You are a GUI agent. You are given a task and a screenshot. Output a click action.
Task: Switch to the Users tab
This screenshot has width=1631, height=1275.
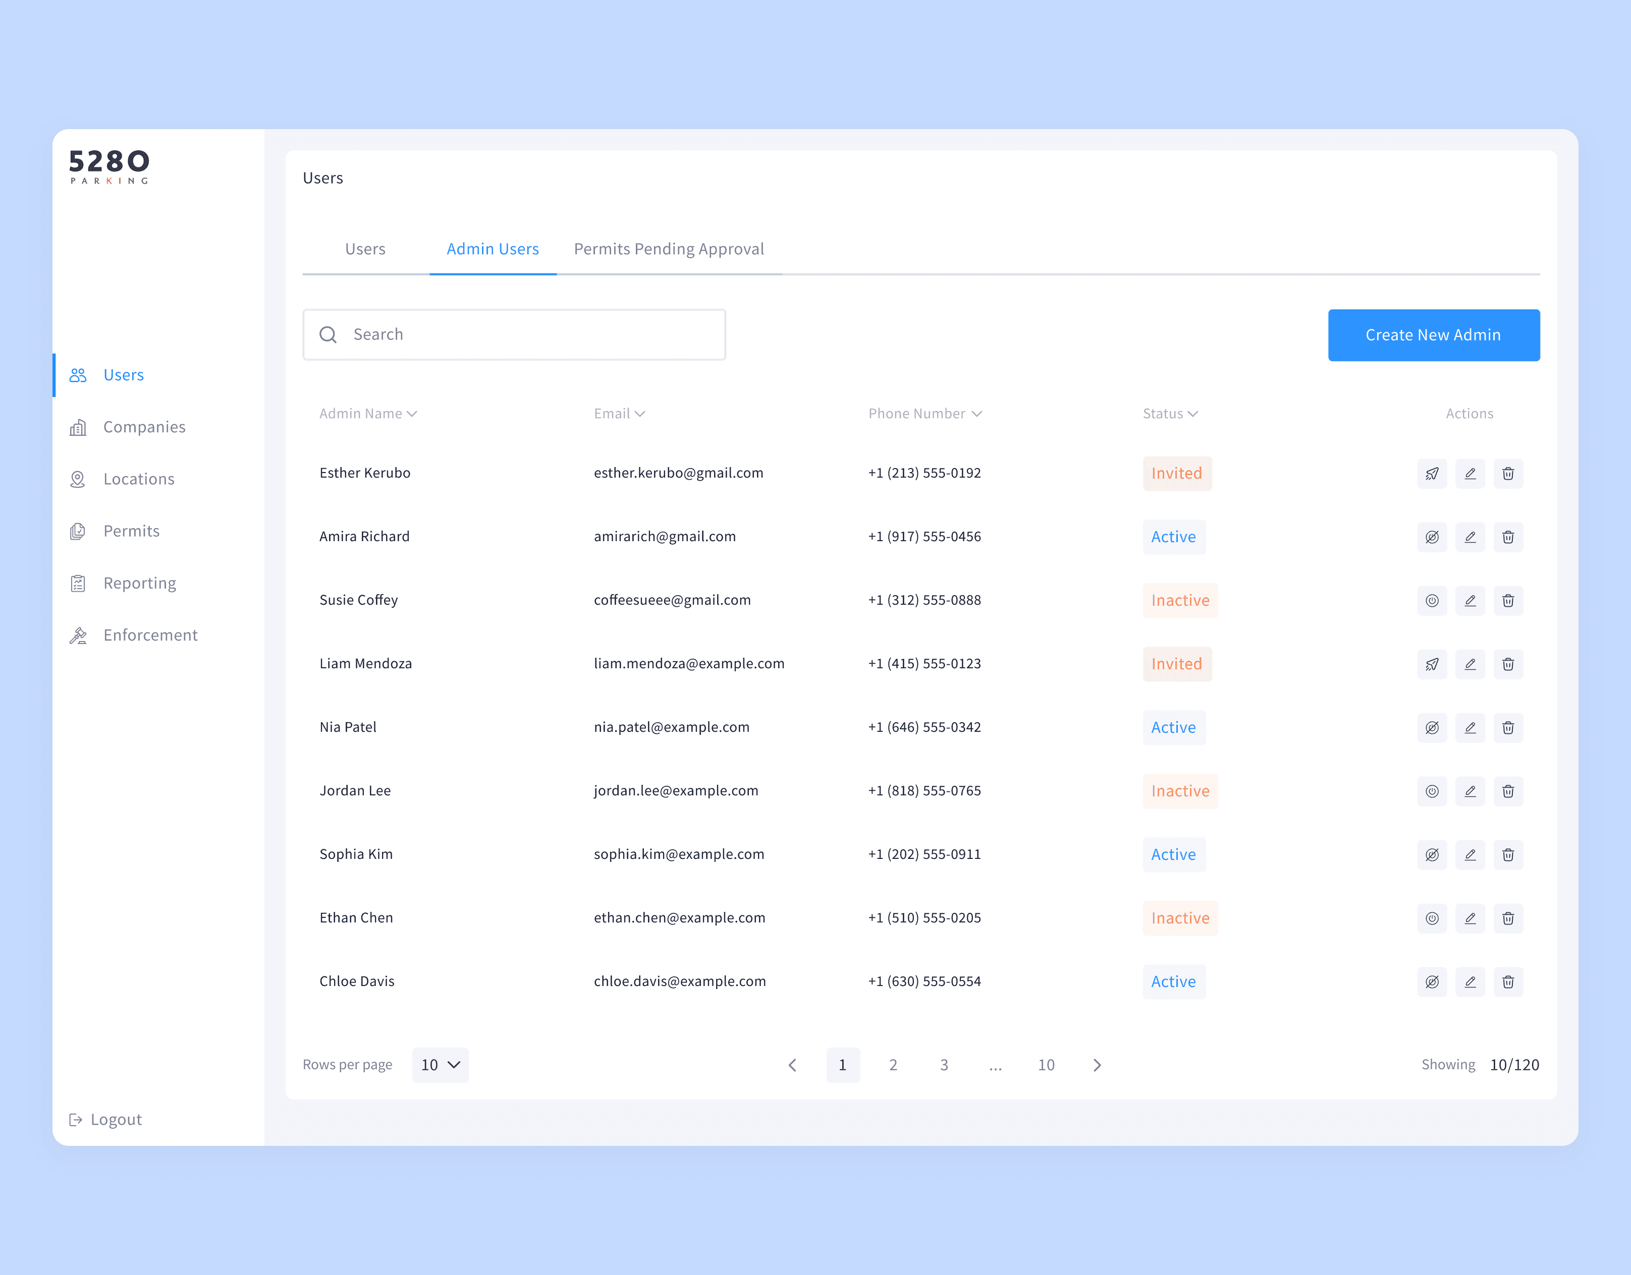tap(365, 249)
